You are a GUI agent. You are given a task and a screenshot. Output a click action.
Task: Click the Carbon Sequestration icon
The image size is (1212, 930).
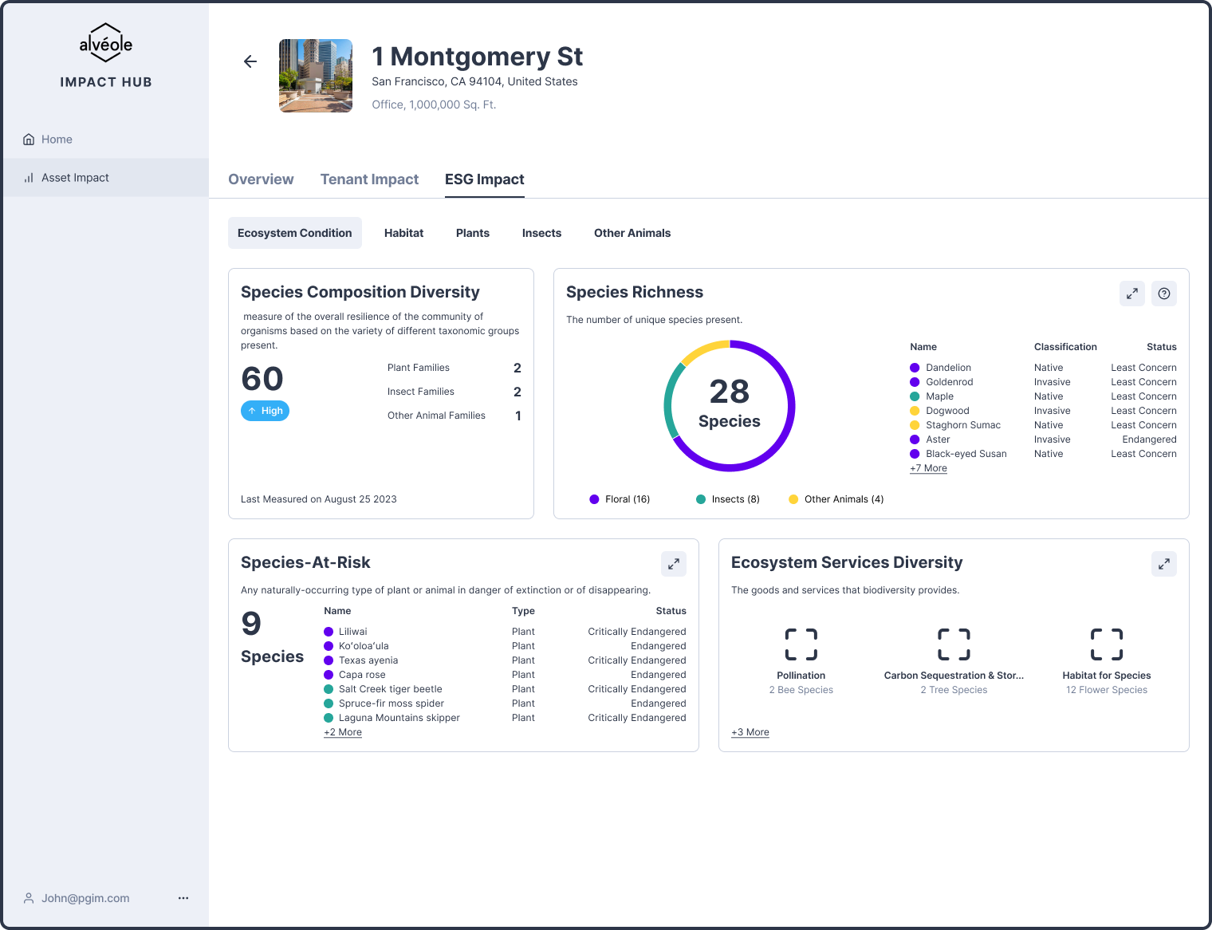pos(953,644)
